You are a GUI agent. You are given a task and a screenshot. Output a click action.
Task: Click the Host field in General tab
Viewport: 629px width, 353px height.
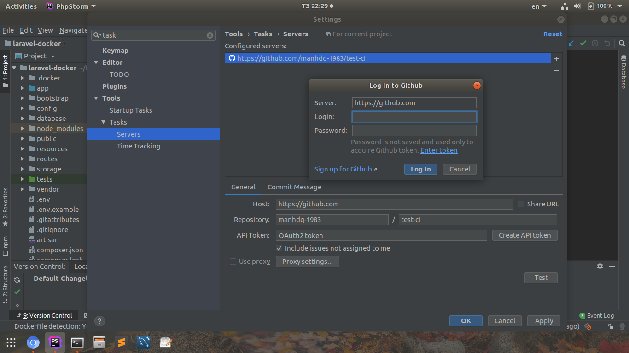click(394, 204)
